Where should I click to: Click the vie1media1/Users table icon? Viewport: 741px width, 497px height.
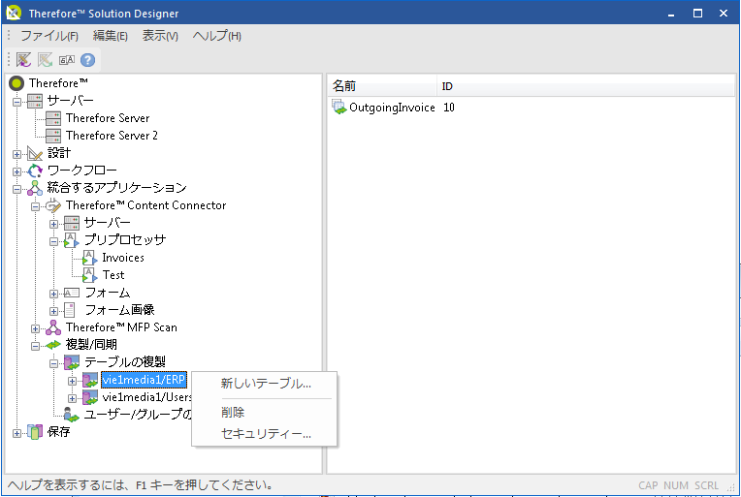90,397
